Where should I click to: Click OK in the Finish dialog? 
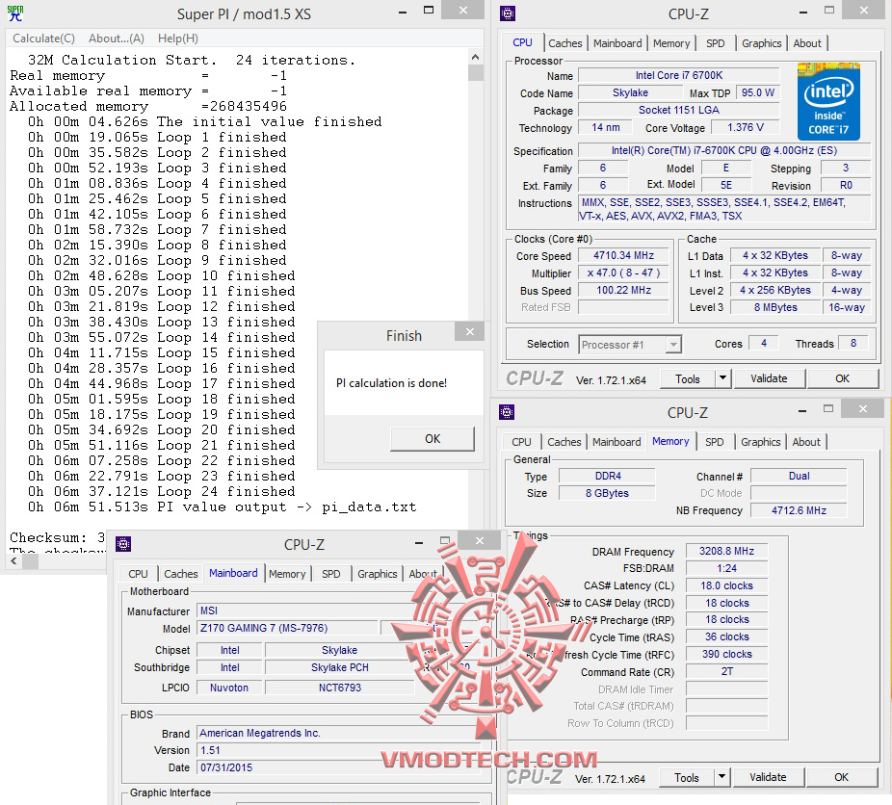433,438
